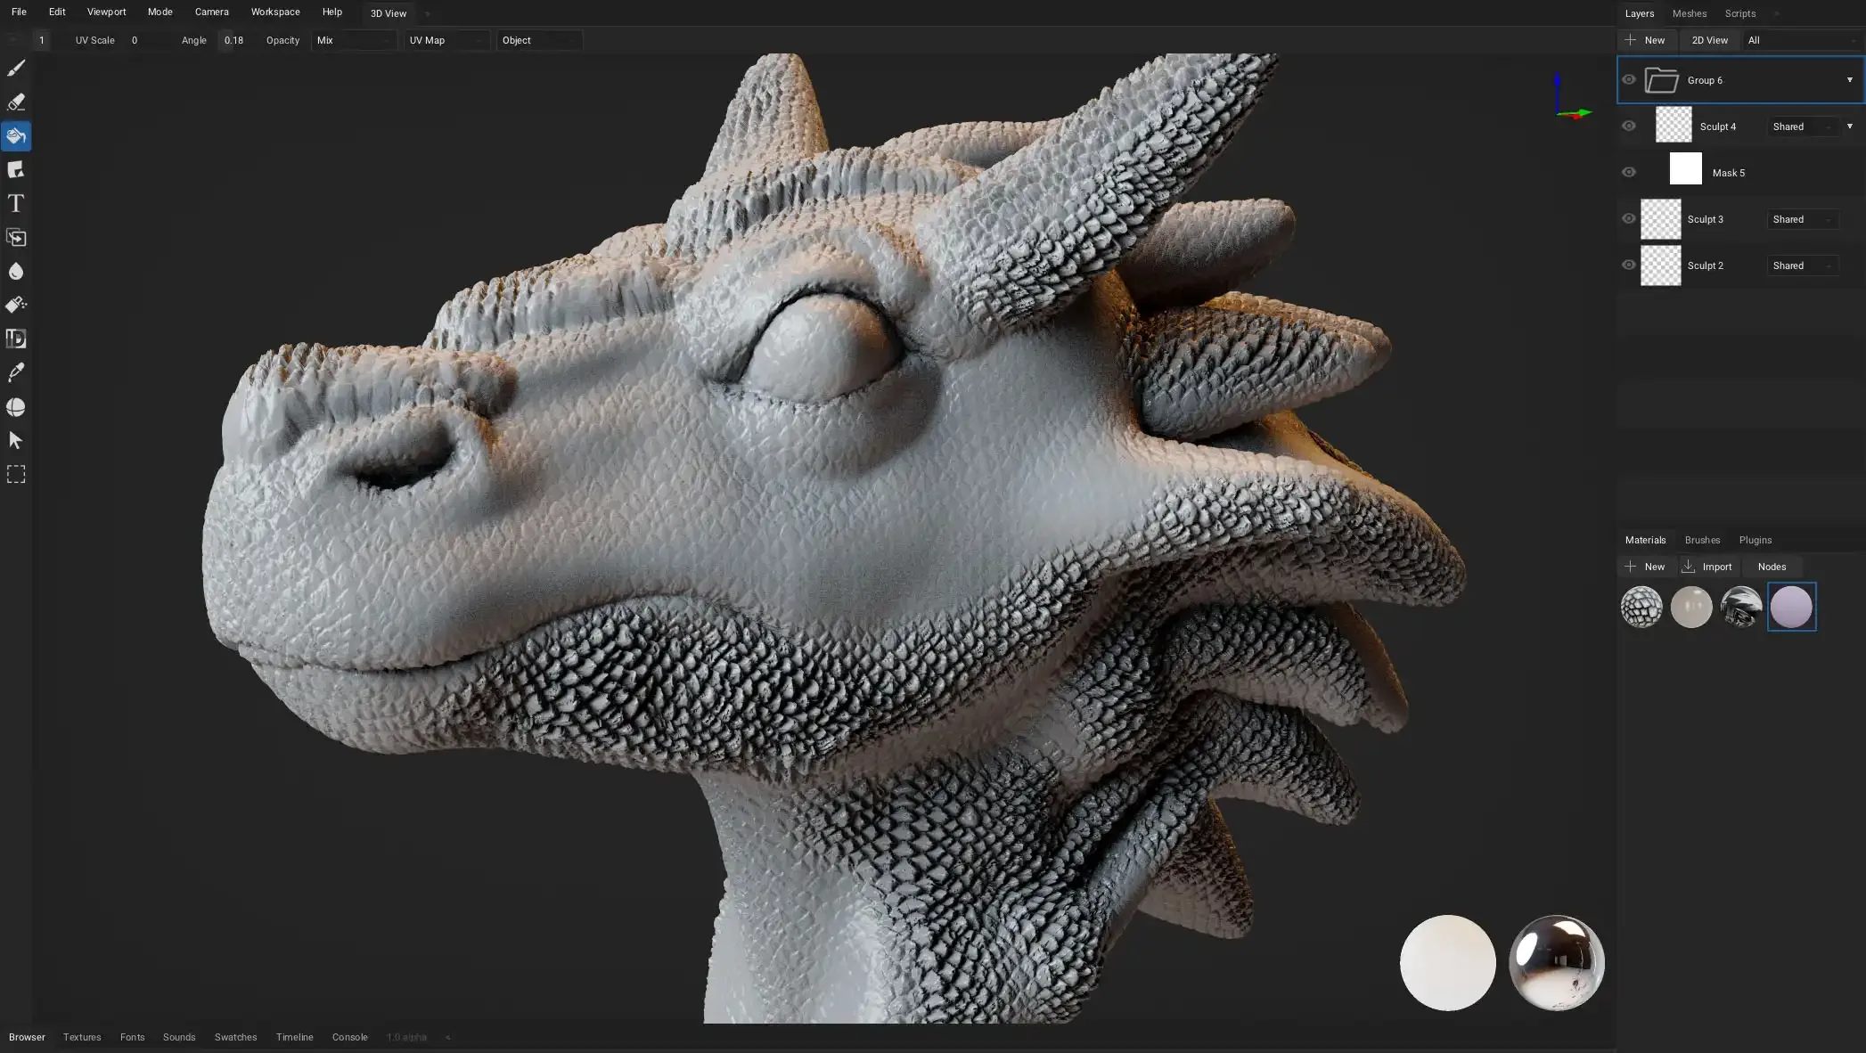The height and width of the screenshot is (1053, 1866).
Task: Select the Gizmo arrow tool
Action: (16, 441)
